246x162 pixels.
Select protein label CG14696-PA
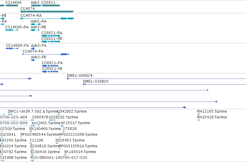point(17,46)
